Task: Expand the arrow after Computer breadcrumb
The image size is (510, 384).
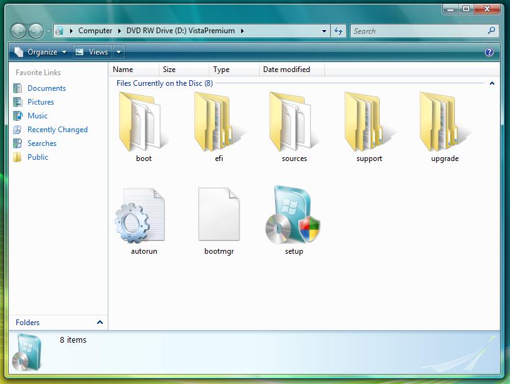Action: 120,31
